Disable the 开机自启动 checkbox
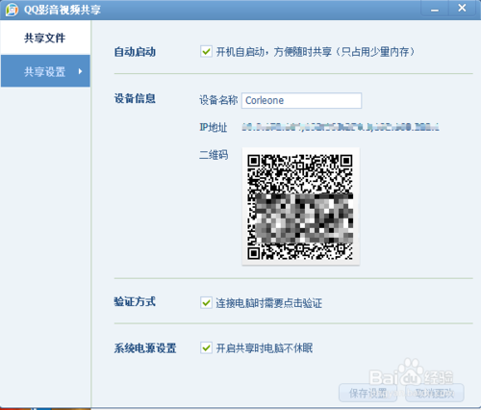The width and height of the screenshot is (481, 410). click(x=206, y=51)
